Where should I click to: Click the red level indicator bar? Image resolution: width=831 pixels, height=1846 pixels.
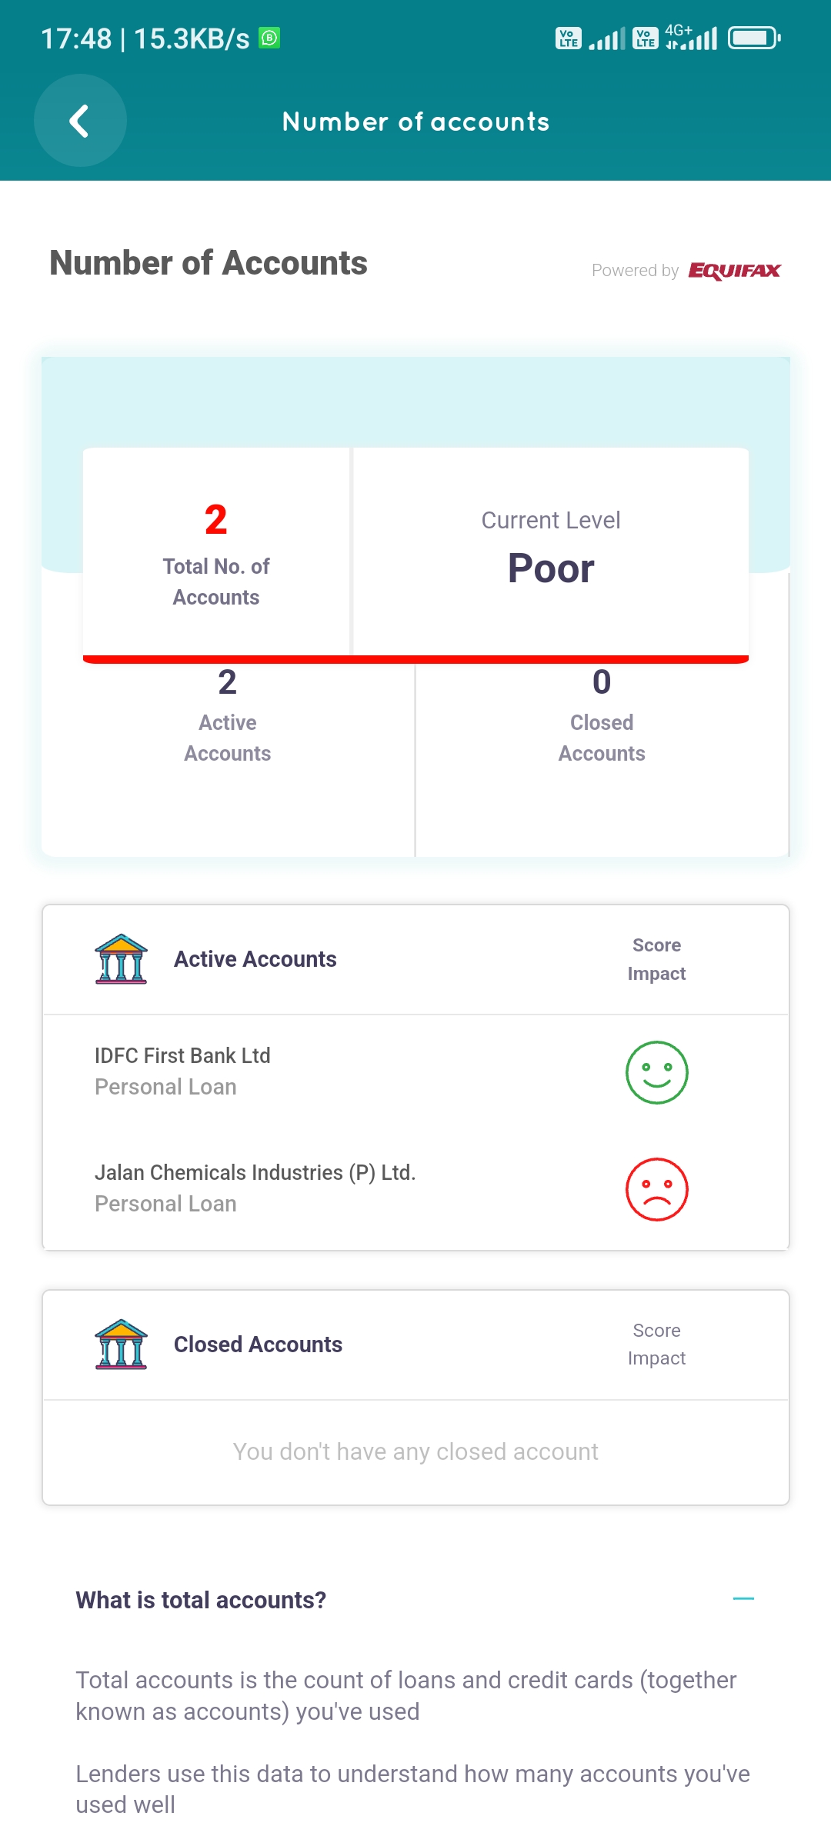[415, 659]
